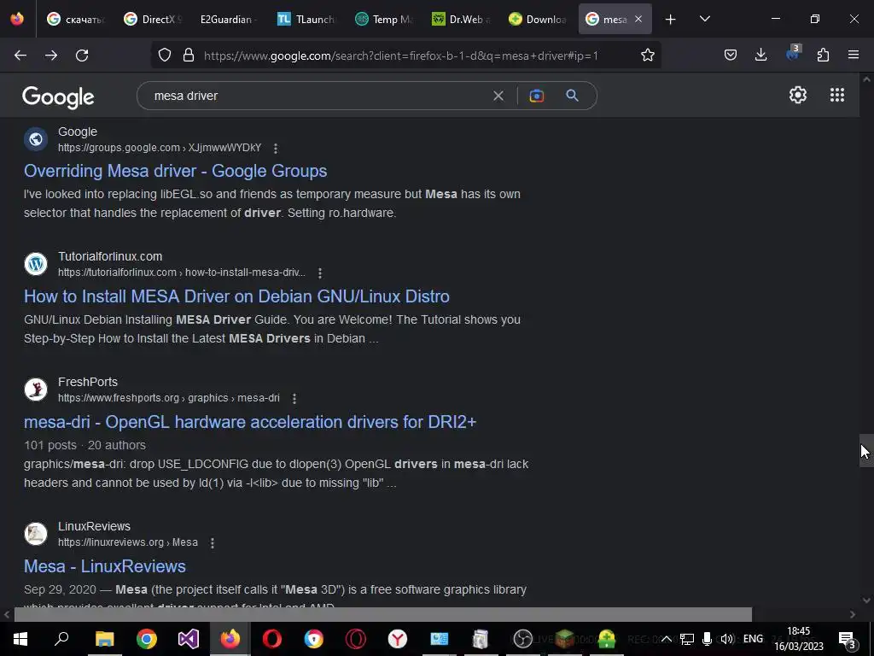
Task: Submit the search with magnifier icon
Action: [x=572, y=96]
